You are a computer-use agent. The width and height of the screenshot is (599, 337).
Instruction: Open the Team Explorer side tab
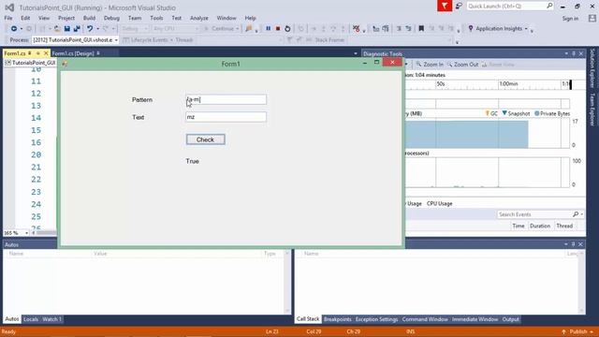pos(592,110)
